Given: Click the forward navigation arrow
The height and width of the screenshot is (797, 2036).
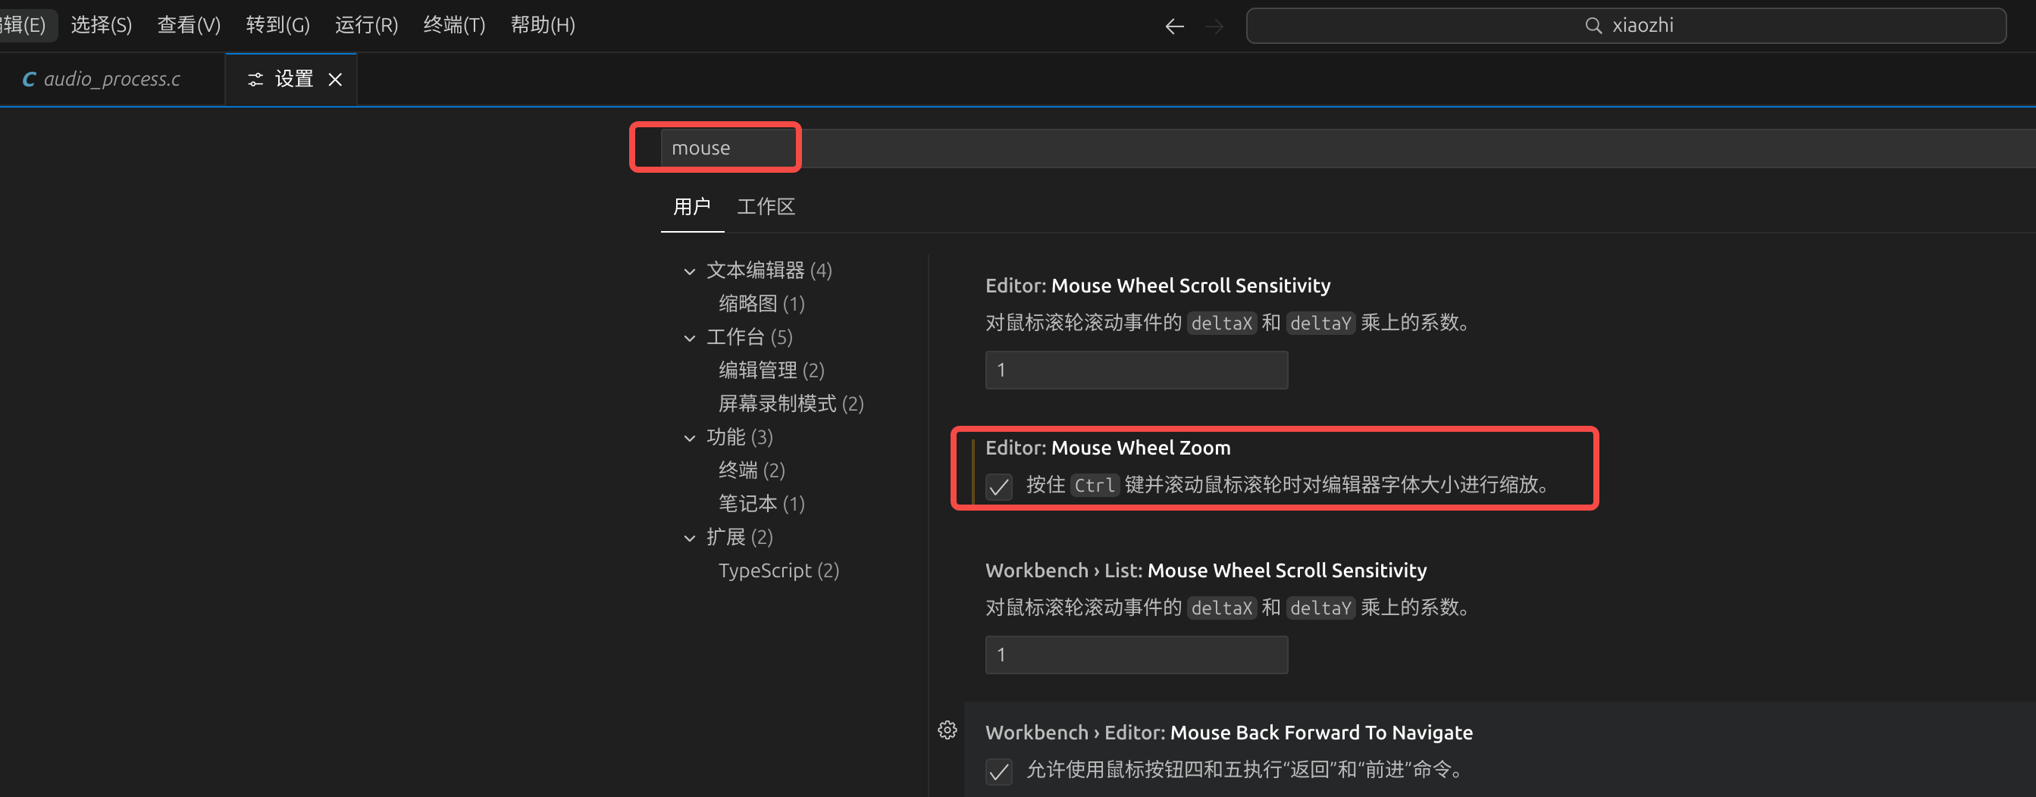Looking at the screenshot, I should [x=1215, y=26].
